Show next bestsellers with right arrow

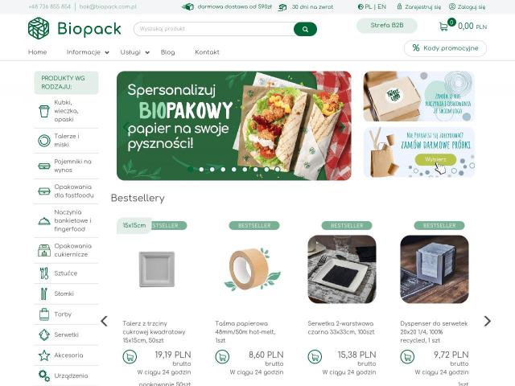coord(488,321)
